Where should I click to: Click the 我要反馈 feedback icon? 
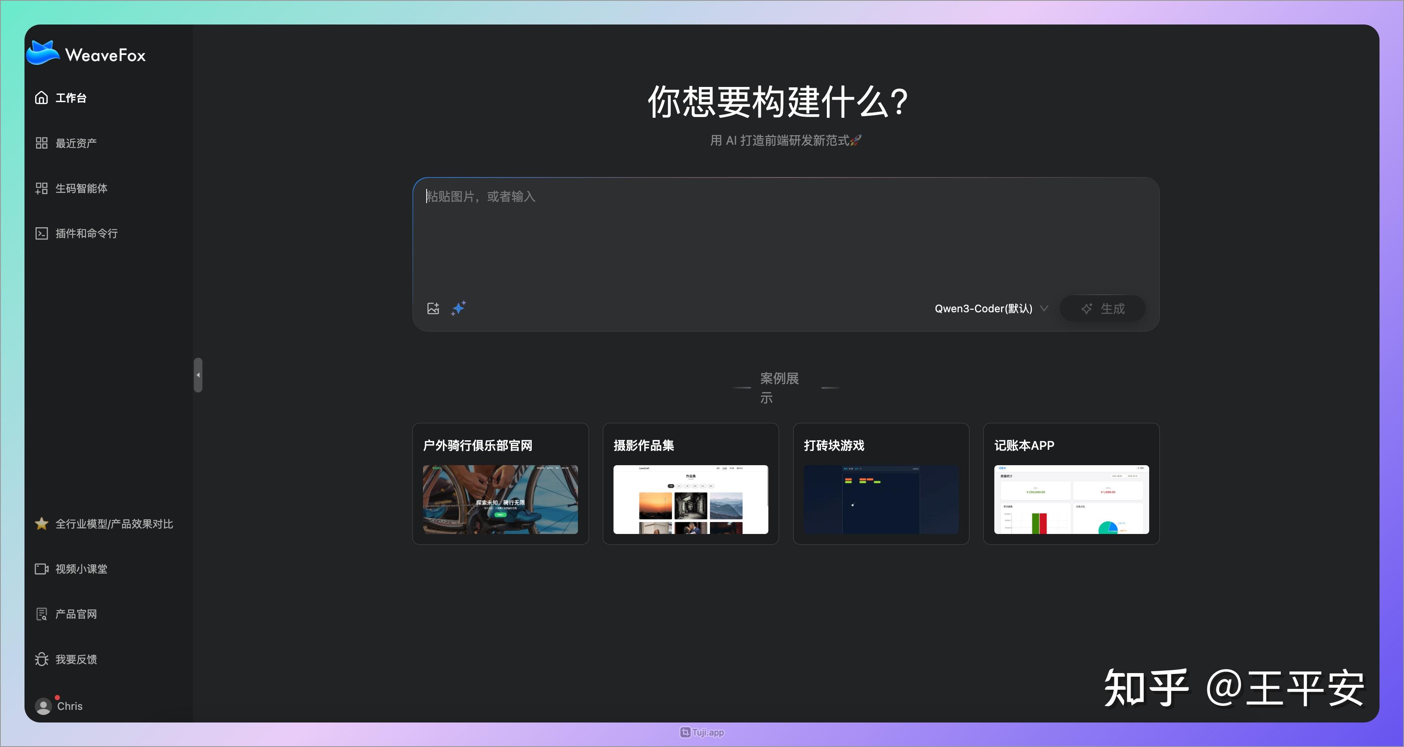(42, 659)
